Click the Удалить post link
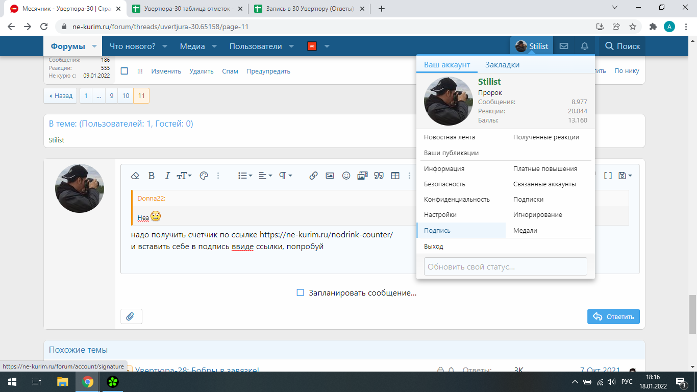 coord(202,71)
